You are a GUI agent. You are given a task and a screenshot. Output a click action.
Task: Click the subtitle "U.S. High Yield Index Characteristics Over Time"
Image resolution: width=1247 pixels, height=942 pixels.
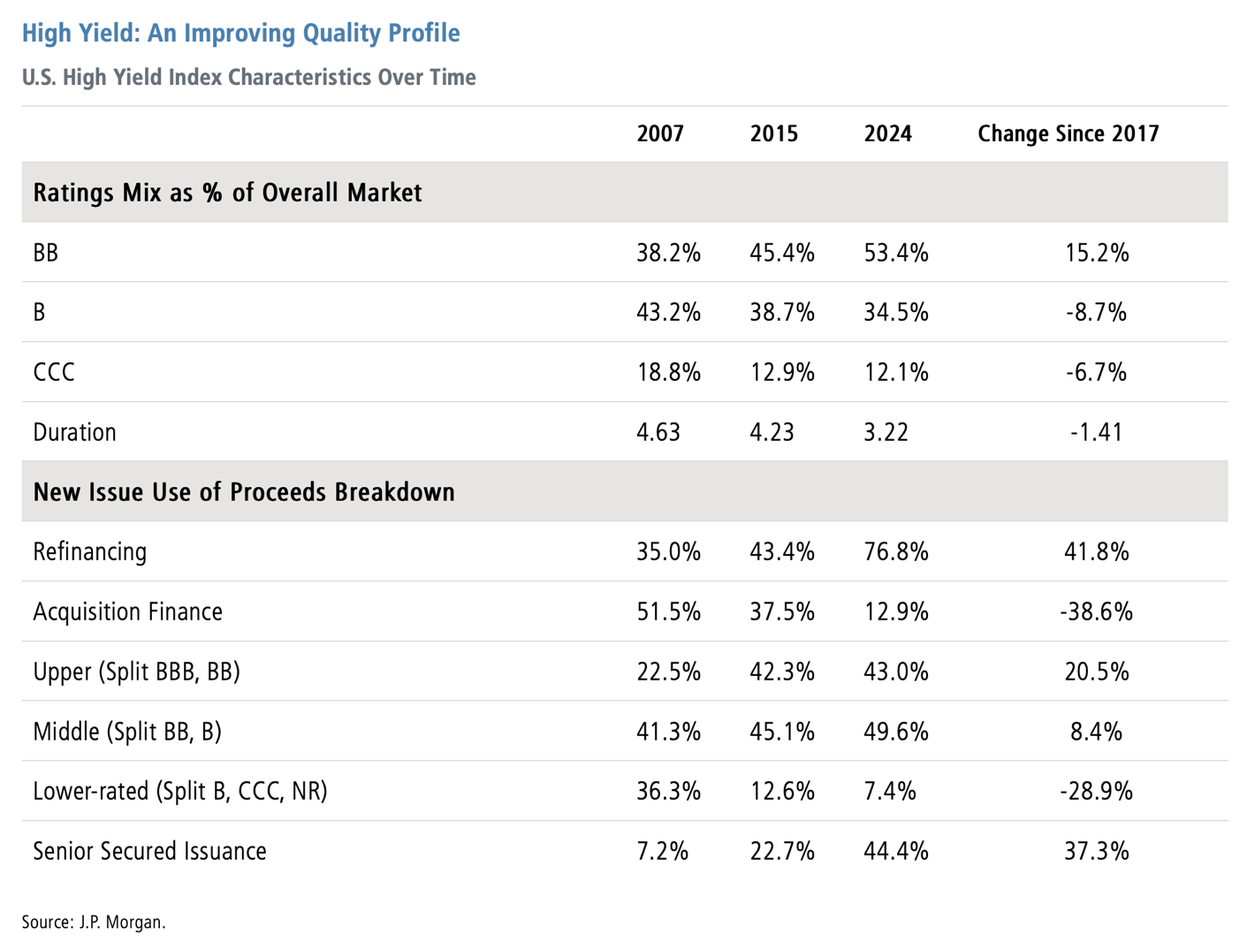[248, 78]
